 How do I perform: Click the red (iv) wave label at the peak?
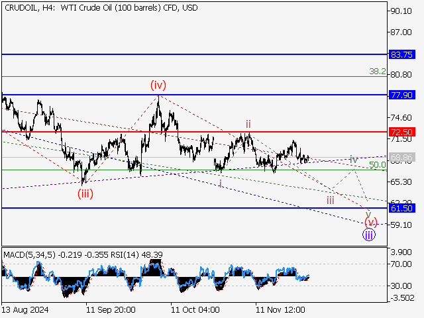[158, 85]
